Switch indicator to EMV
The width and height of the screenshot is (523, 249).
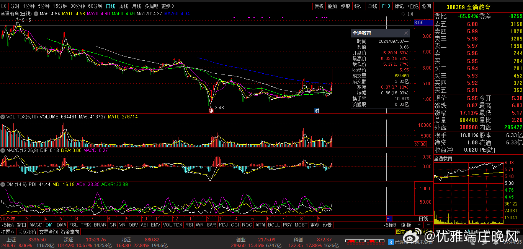[155, 225]
